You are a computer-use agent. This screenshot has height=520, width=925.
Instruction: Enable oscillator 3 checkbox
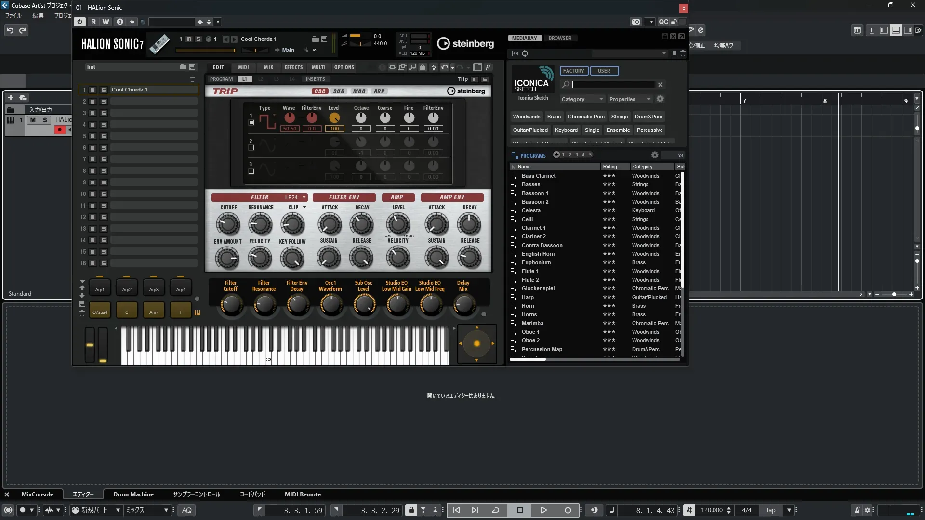click(251, 171)
